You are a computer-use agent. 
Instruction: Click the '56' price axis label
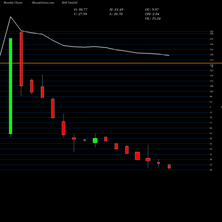(211, 139)
